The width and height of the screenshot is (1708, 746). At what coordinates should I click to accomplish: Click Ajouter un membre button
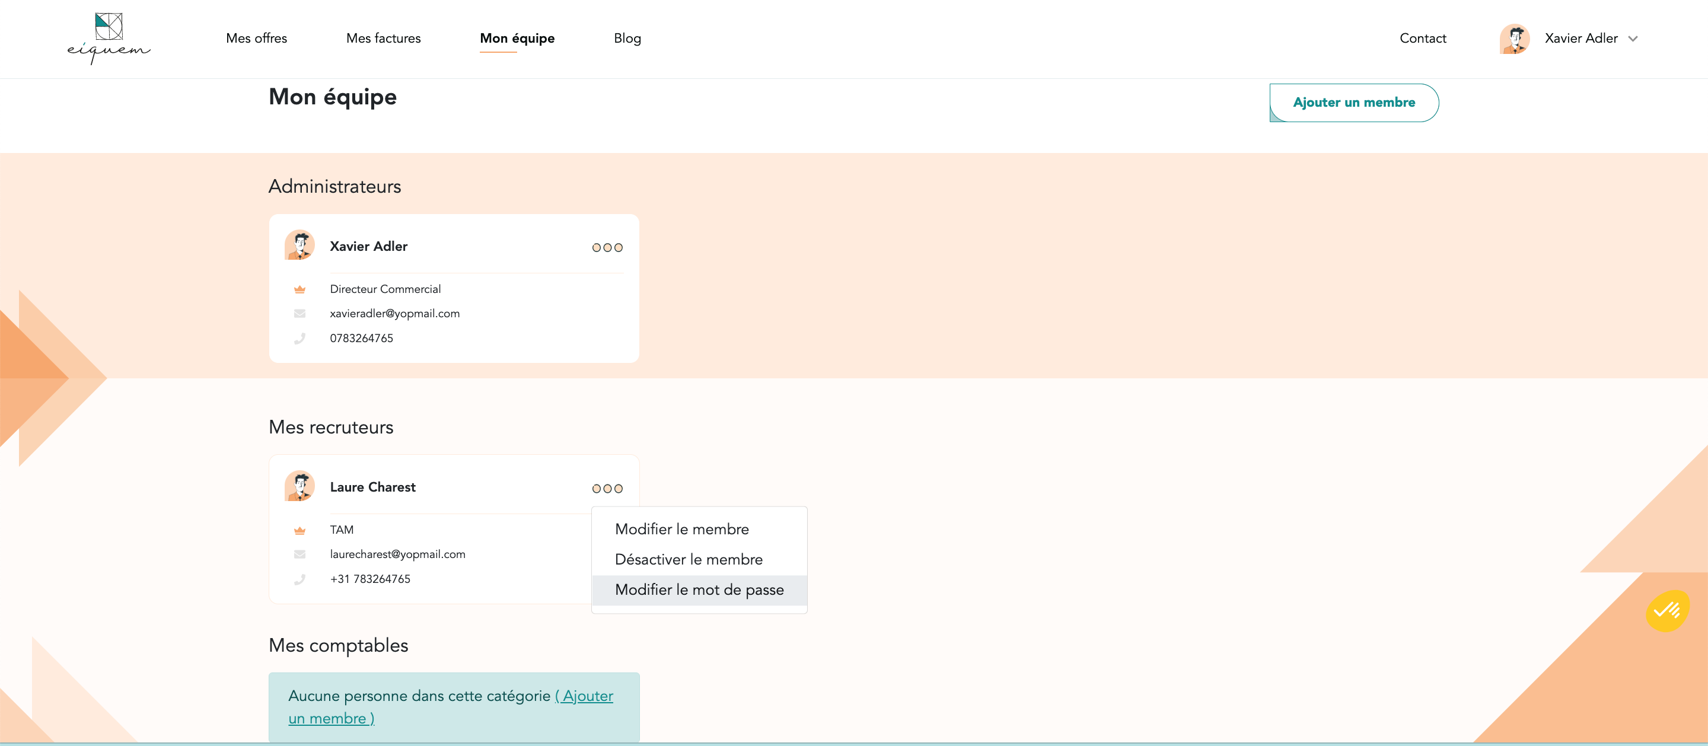[1354, 103]
